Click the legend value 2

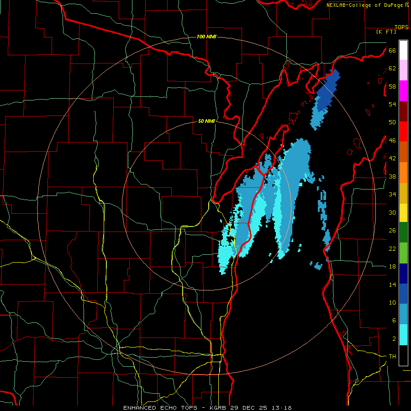pyautogui.click(x=394, y=339)
